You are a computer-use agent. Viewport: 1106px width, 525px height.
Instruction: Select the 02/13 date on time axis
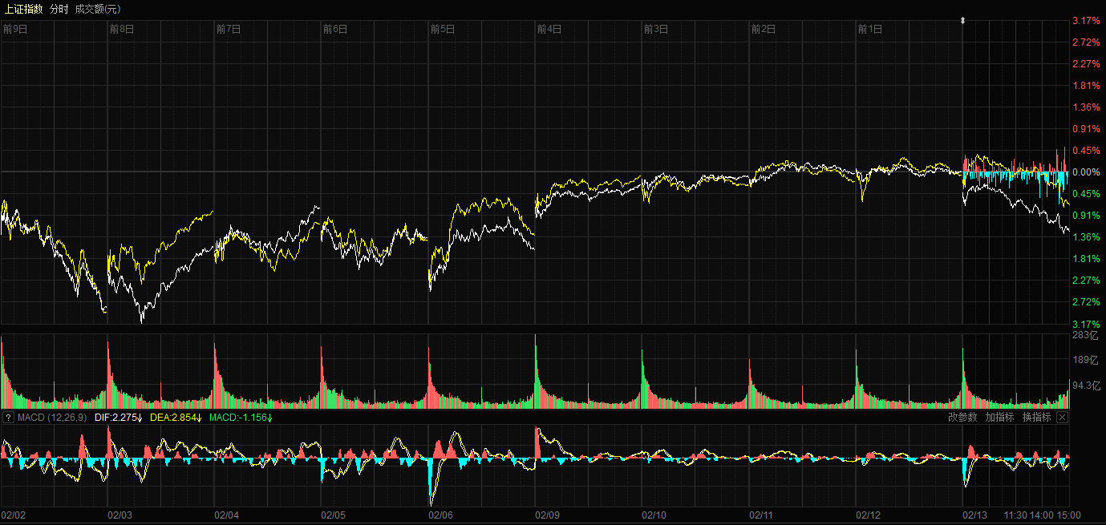pyautogui.click(x=974, y=515)
